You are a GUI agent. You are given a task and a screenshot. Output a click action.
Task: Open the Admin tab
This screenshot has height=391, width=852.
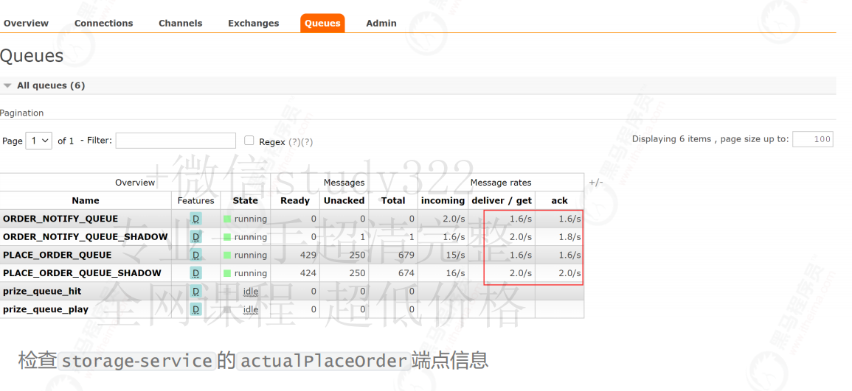click(x=381, y=24)
